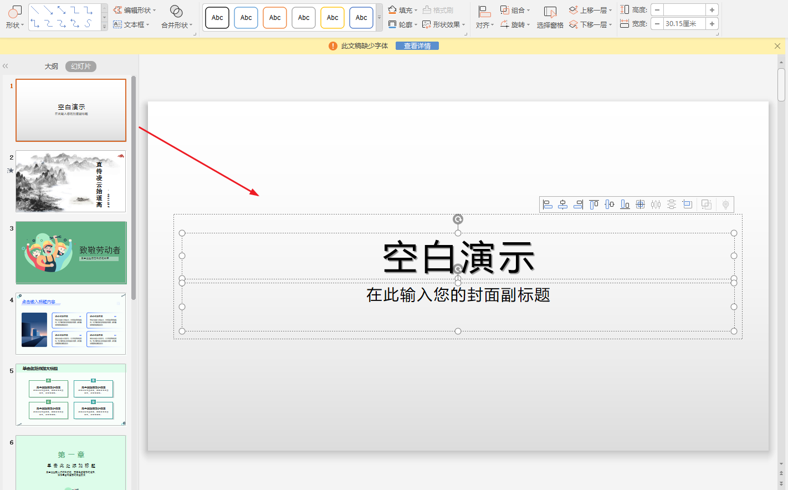Screen dimensions: 788x490
Task: Select slide 3 thumbnail 致敬劳动者
Action: tap(71, 252)
